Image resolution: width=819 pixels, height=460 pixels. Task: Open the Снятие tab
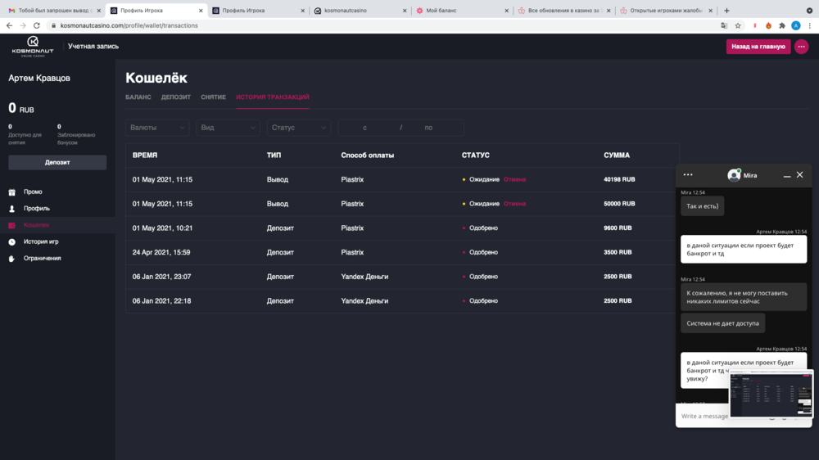[x=213, y=97]
